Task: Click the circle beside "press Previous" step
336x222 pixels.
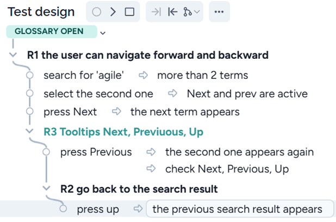Action: click(47, 152)
